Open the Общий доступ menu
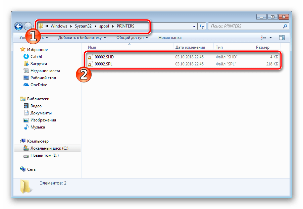This screenshot has height=209, width=303. [132, 38]
